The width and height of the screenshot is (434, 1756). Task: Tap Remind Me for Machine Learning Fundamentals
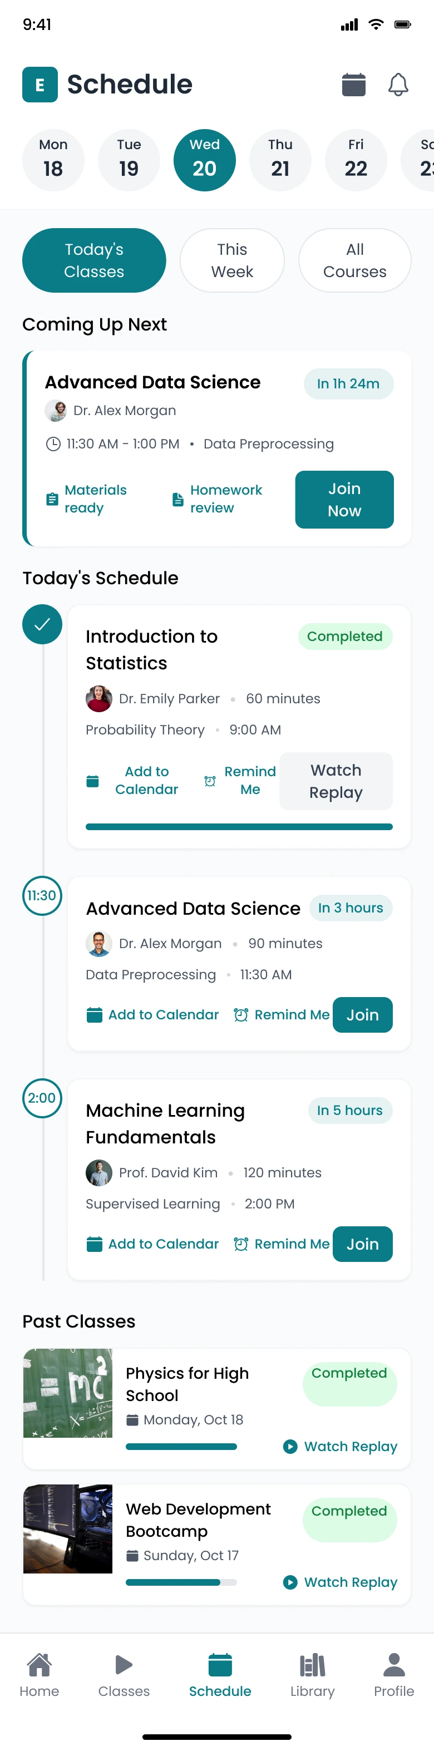click(x=282, y=1244)
